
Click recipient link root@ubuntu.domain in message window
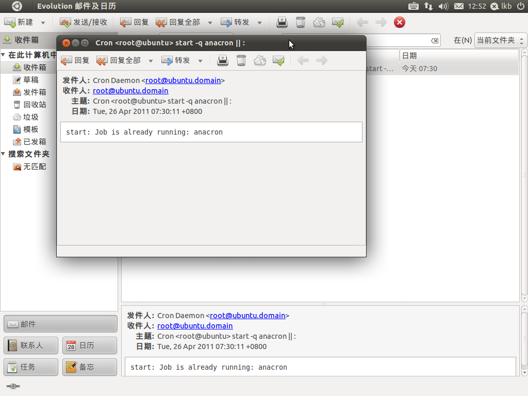[130, 91]
